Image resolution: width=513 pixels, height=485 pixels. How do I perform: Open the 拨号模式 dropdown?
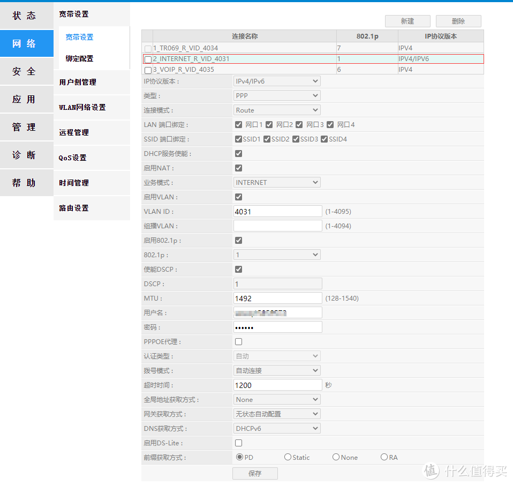(277, 371)
